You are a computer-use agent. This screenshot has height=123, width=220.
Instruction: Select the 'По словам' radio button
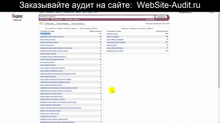(x=41, y=19)
